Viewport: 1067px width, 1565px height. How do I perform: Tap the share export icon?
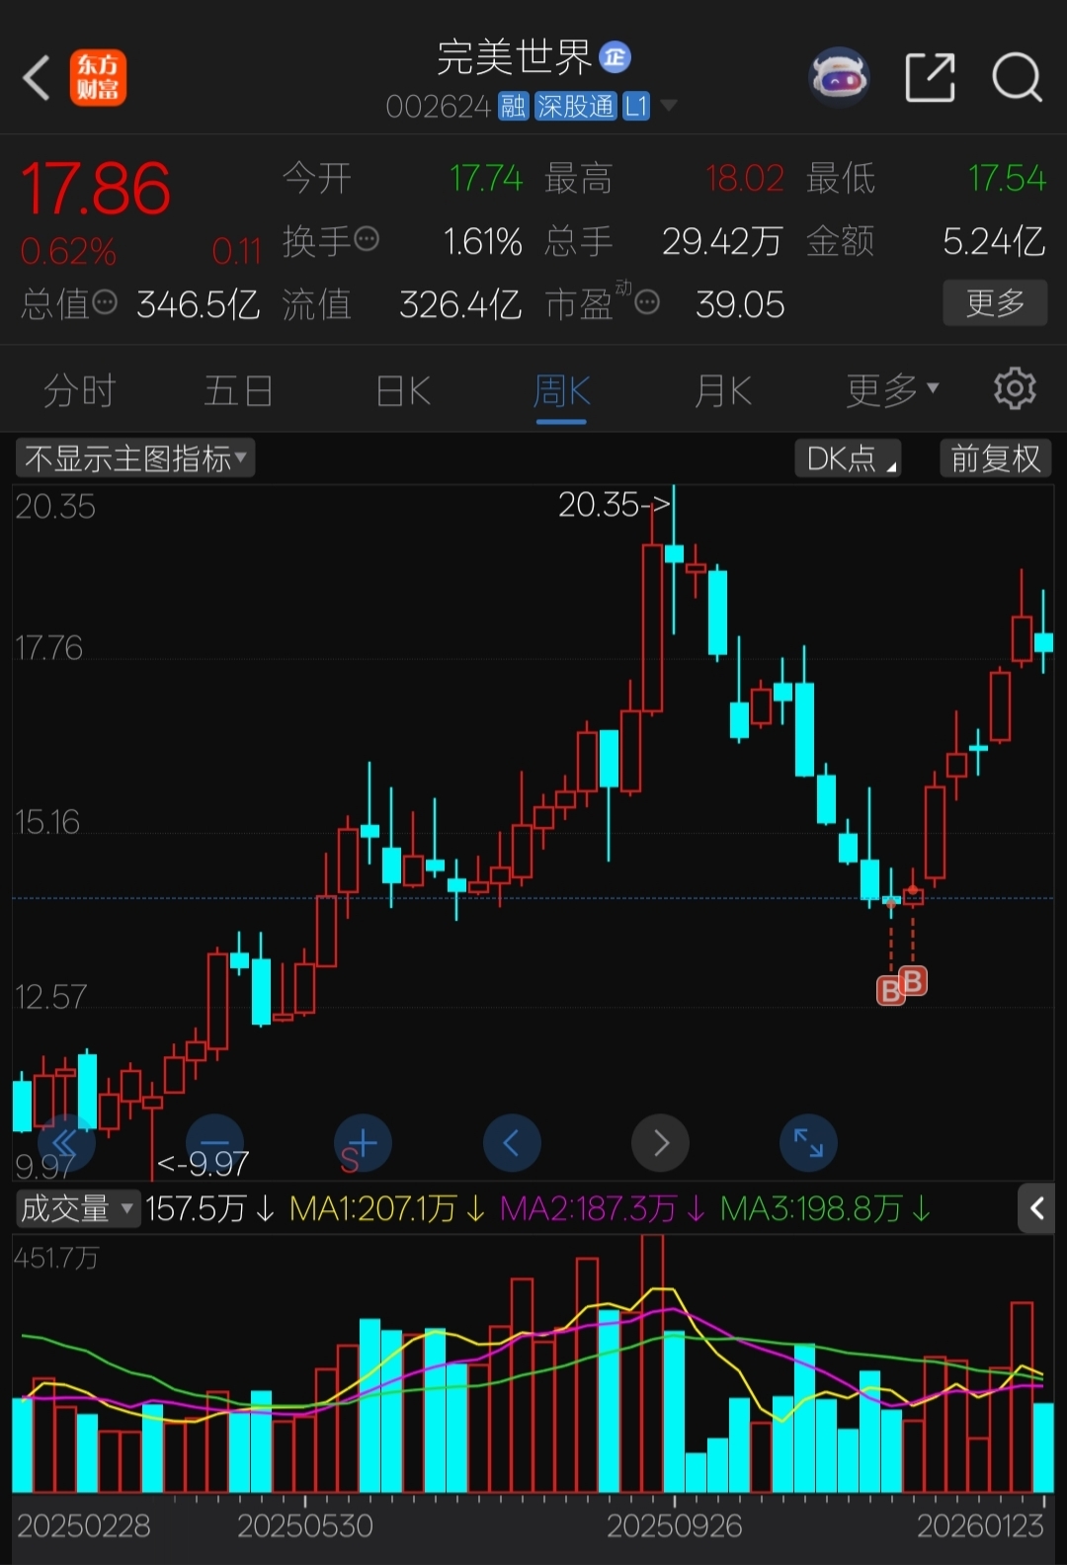pos(930,77)
